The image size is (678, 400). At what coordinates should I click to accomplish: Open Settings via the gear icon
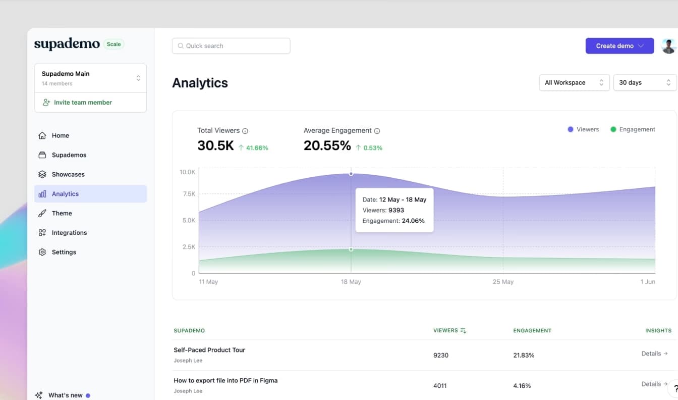42,252
